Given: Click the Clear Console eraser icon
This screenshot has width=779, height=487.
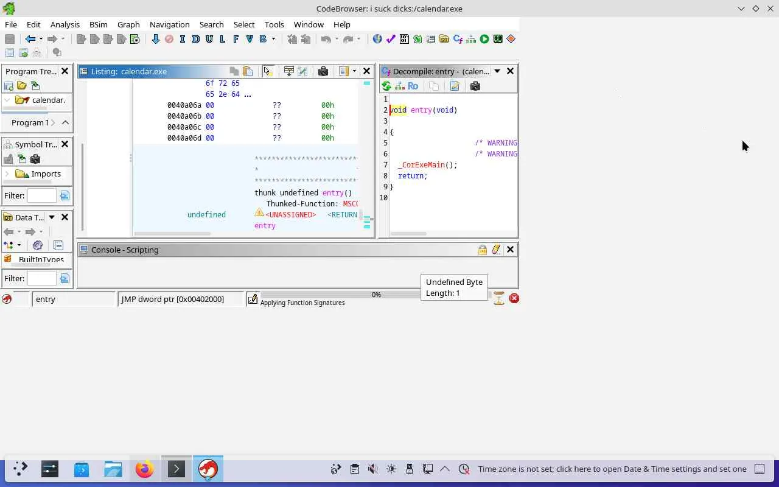Looking at the screenshot, I should point(496,250).
